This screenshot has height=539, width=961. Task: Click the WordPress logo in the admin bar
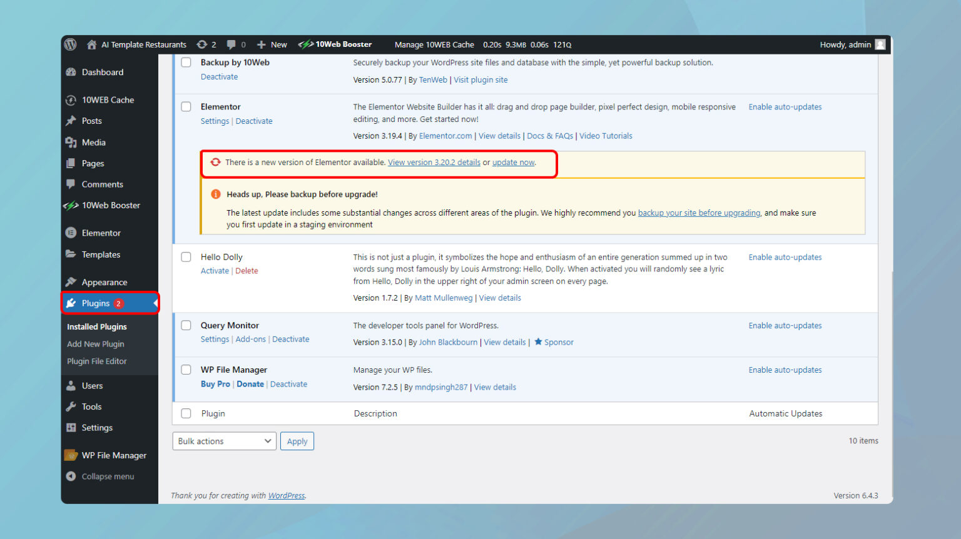point(70,44)
